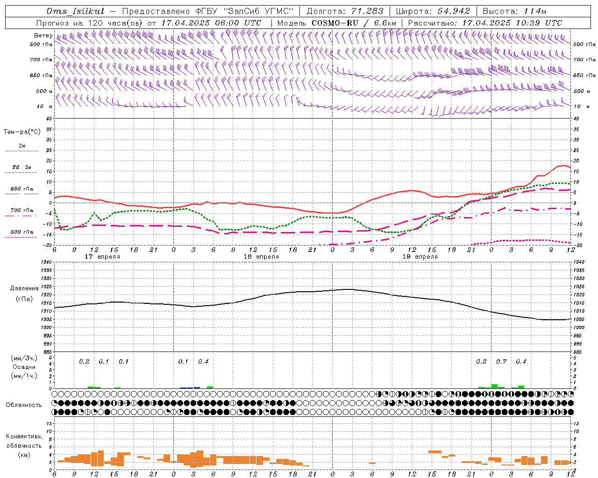This screenshot has width=598, height=478.
Task: Click the 'Модель COSMO-RU / 6.6км' text
Action: point(336,23)
